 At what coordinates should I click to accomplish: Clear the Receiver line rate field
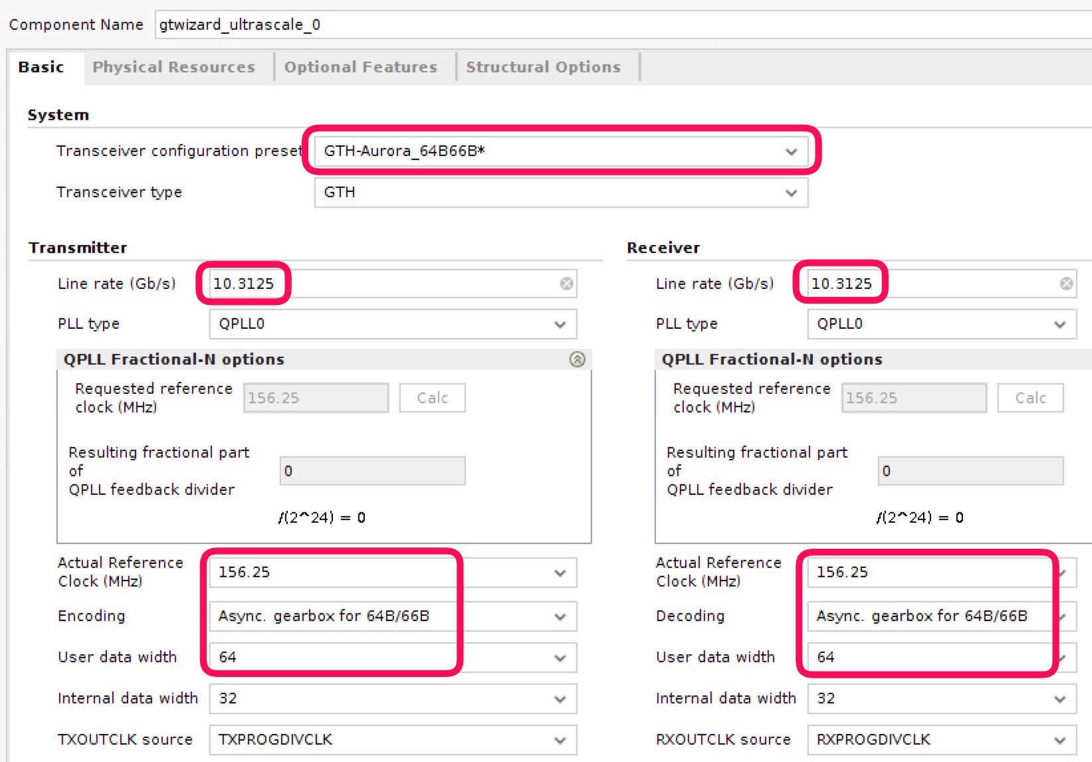[1066, 284]
